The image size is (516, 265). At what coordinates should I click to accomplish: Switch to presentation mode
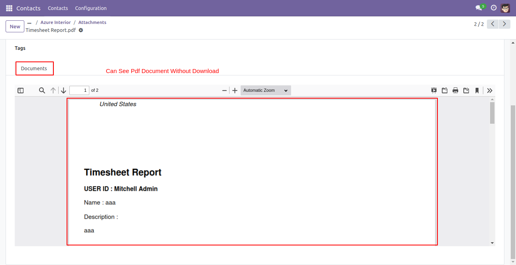(x=434, y=91)
